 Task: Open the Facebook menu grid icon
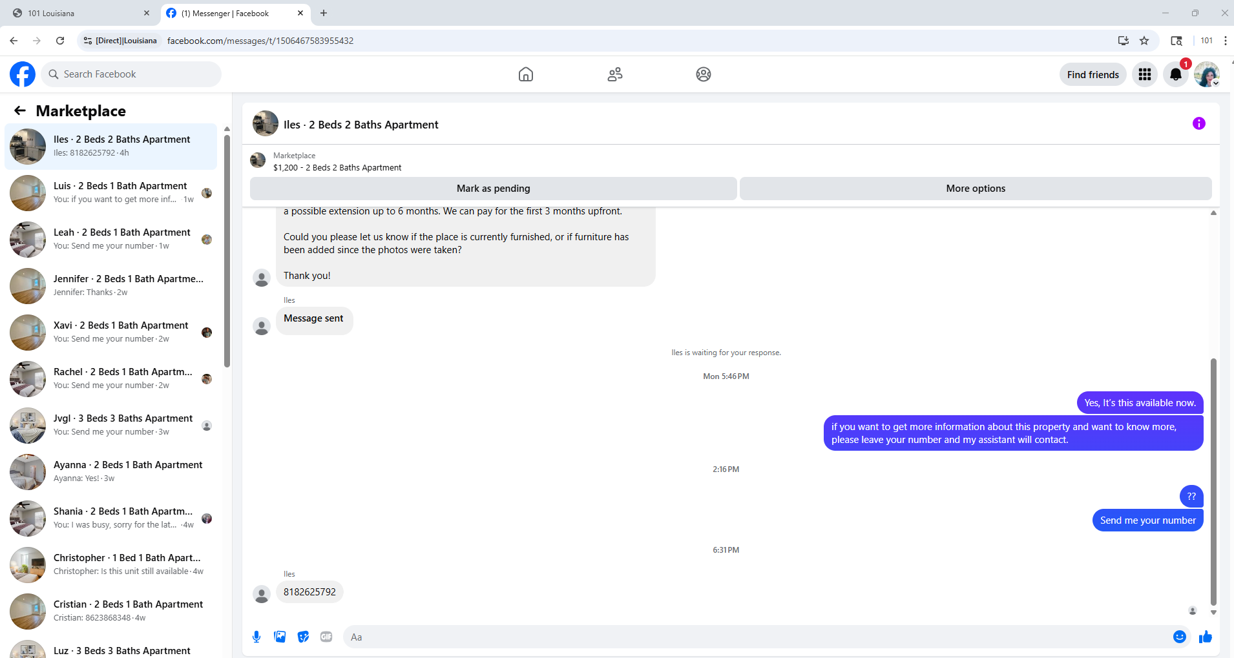pos(1145,74)
